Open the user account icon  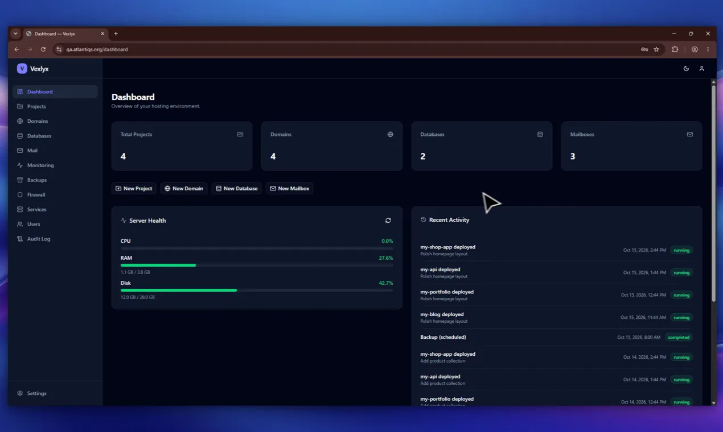point(701,69)
